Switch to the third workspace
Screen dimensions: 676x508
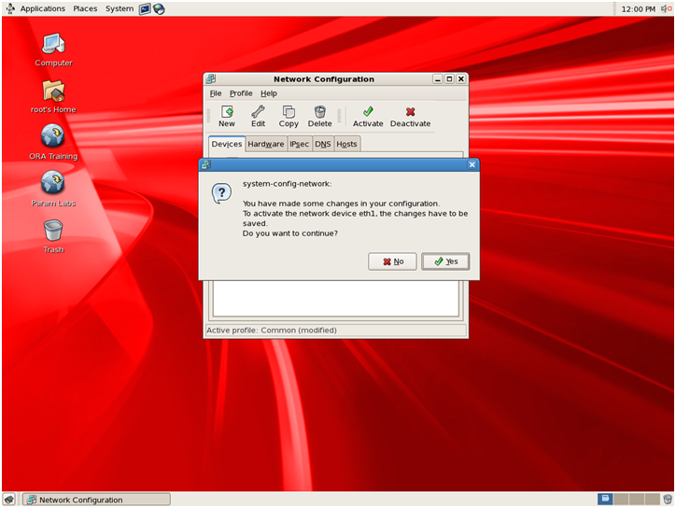[637, 499]
